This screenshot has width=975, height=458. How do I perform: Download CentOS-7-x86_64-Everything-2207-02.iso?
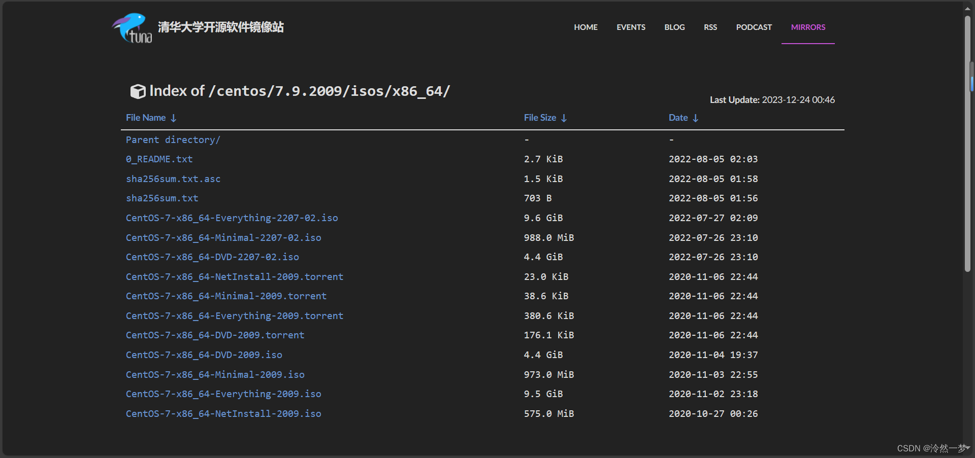(x=232, y=218)
